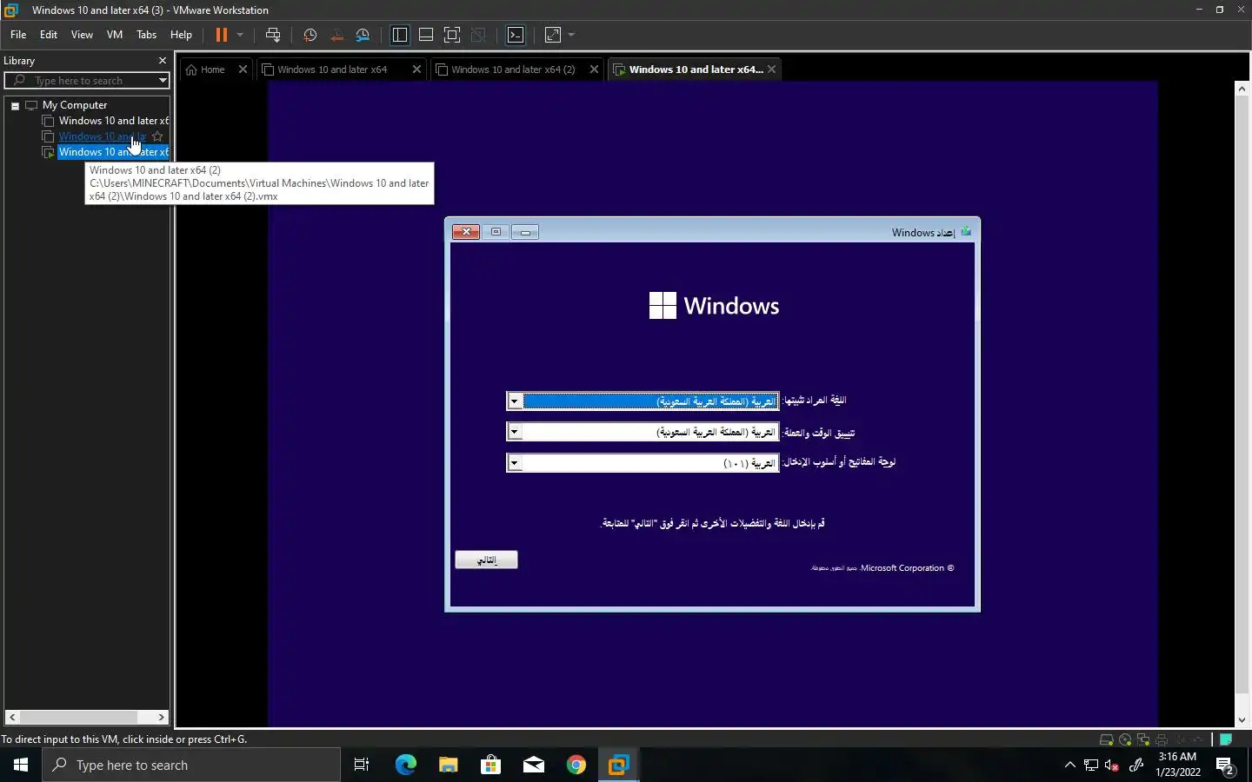1252x782 pixels.
Task: Take a snapshot of this virtual machine
Action: 310,35
